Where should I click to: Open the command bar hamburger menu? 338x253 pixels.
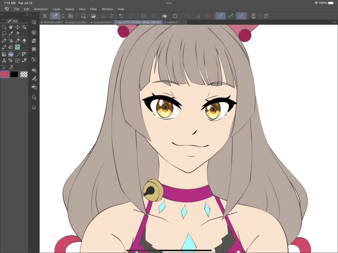[45, 16]
